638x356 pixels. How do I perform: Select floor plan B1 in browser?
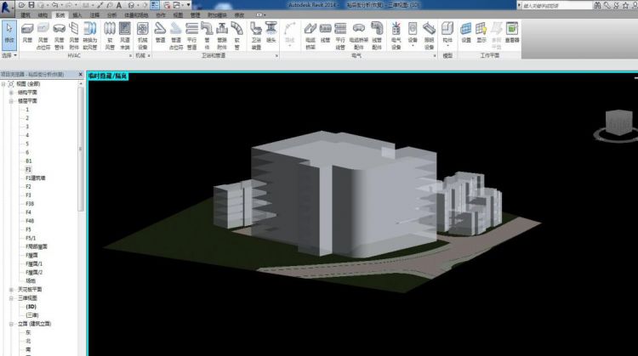pyautogui.click(x=28, y=161)
